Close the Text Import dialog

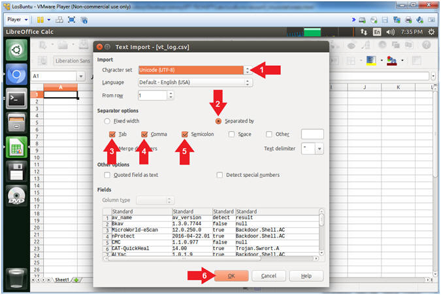pos(99,46)
